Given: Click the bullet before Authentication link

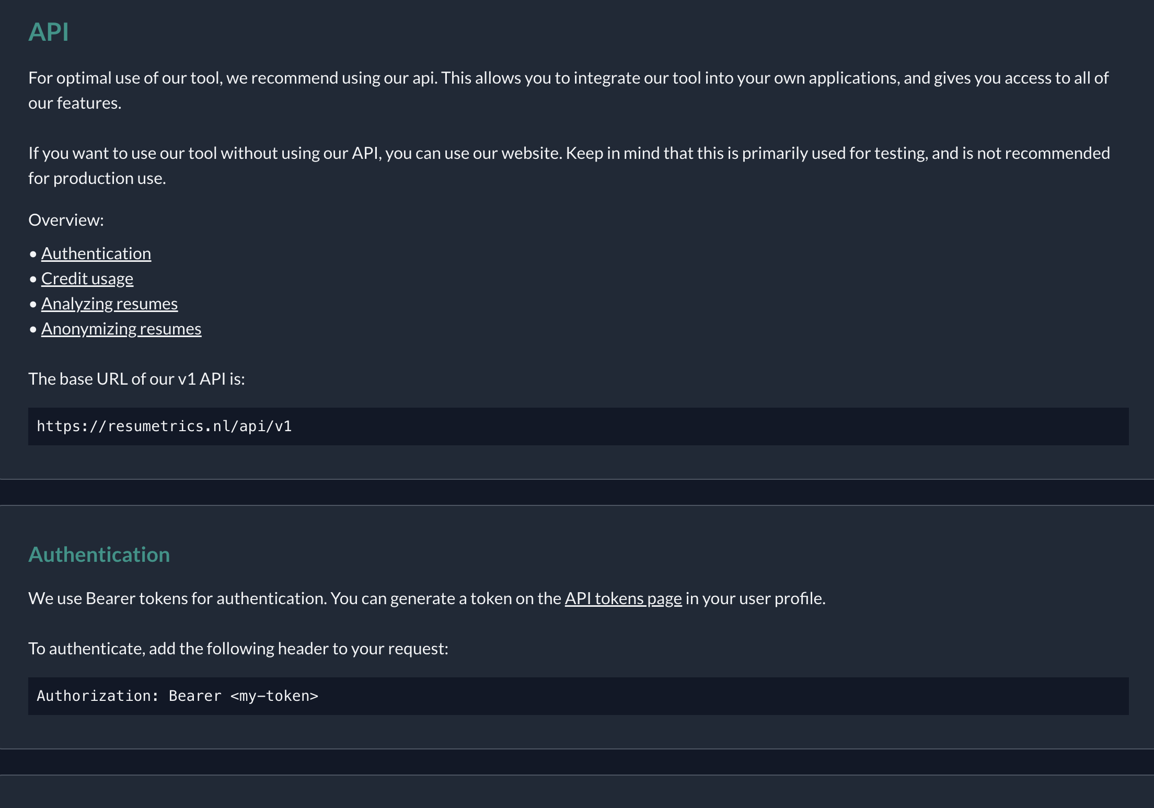Looking at the screenshot, I should 33,254.
